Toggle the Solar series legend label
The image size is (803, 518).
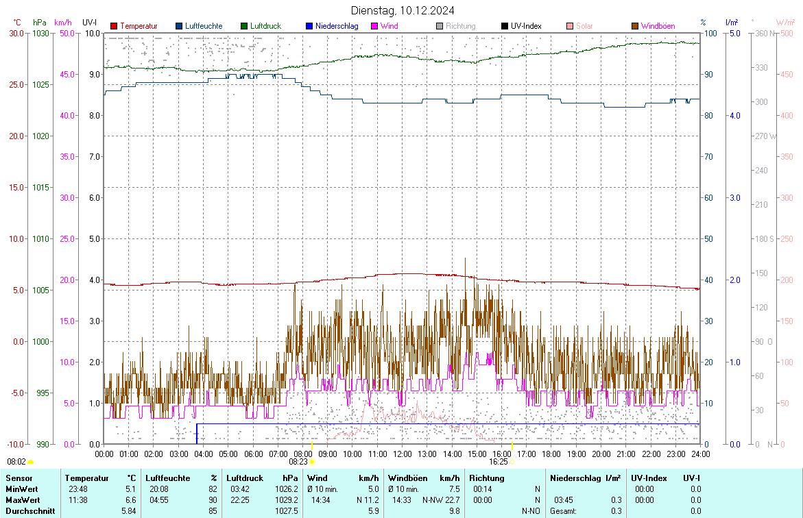584,26
